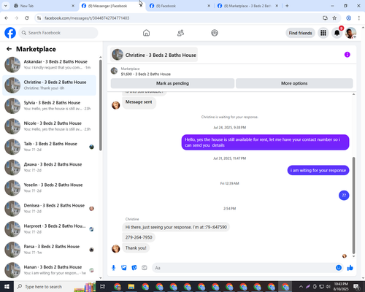This screenshot has width=365, height=292.
Task: Open the Home feed icon
Action: 146,33
